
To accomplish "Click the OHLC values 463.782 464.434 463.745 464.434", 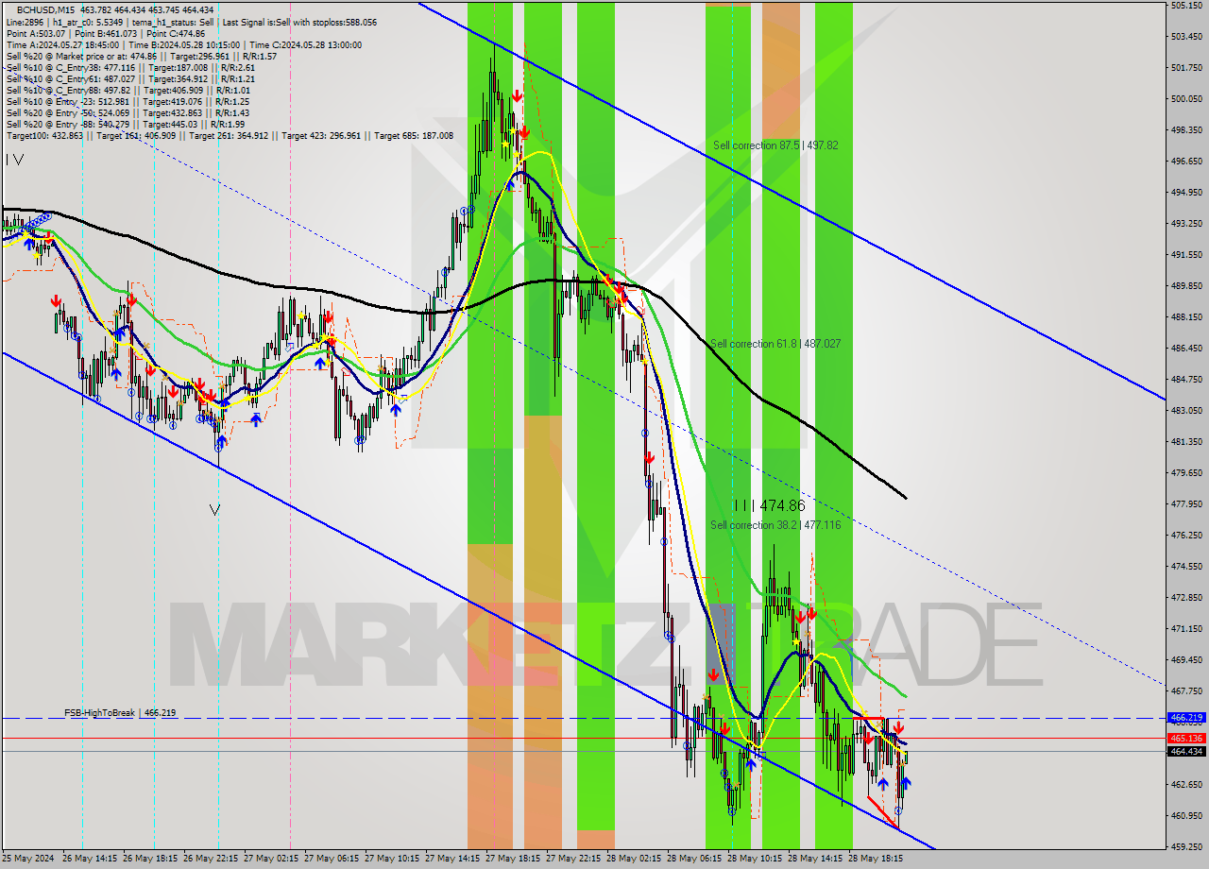I will click(147, 9).
